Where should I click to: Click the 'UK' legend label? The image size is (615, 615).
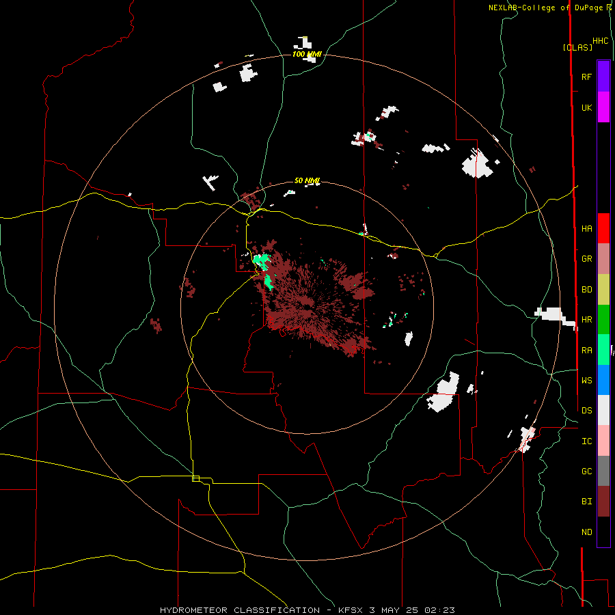pos(586,108)
